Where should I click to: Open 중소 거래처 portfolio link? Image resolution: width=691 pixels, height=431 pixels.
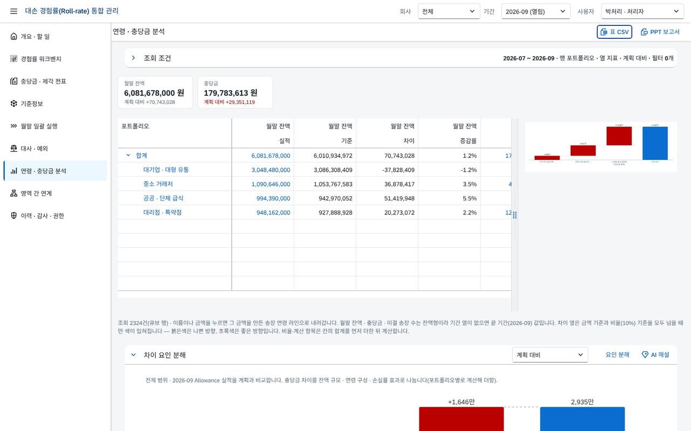158,184
